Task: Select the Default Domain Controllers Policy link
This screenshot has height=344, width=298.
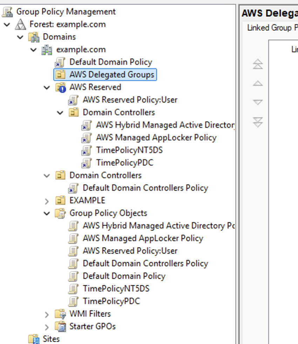Action: (145, 188)
